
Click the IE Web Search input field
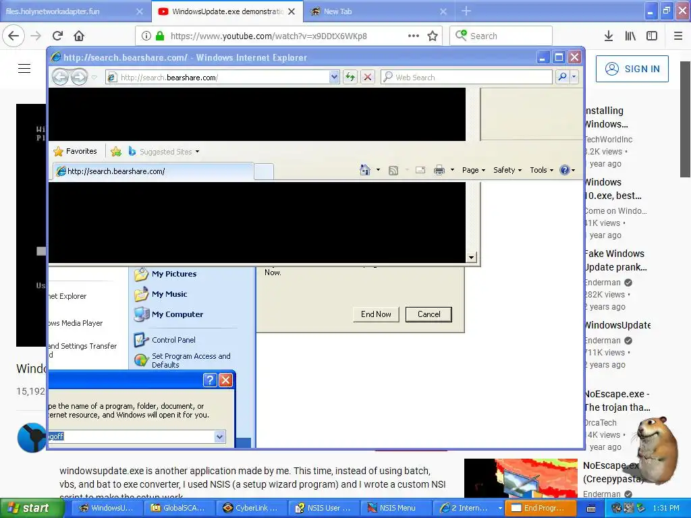466,77
